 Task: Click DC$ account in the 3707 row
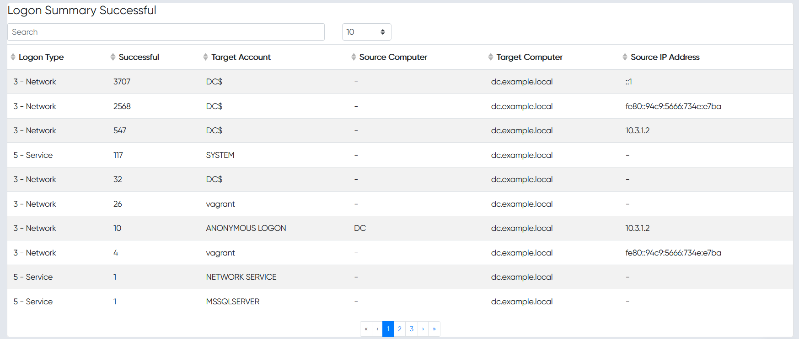coord(214,82)
